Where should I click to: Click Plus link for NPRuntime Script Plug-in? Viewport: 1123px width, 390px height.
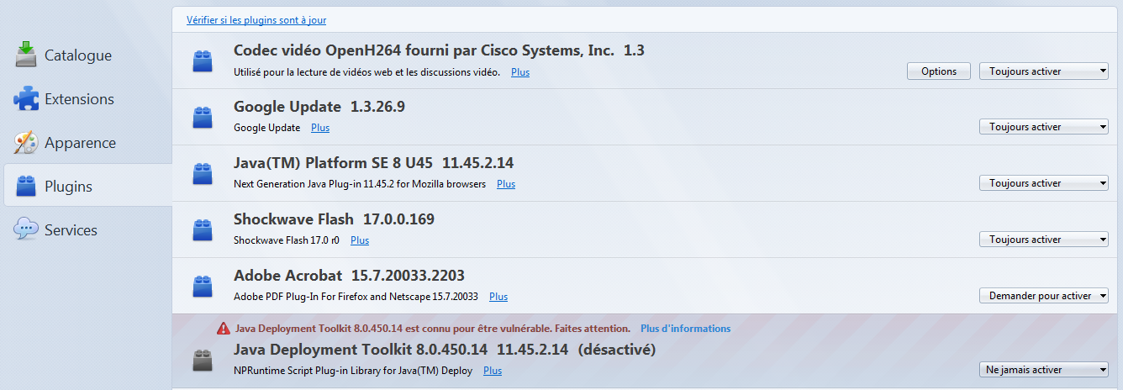click(493, 371)
